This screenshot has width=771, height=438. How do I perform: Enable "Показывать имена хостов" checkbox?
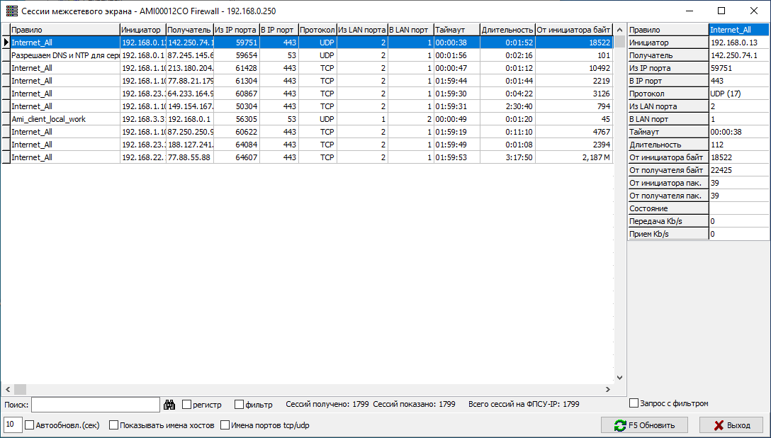point(114,425)
